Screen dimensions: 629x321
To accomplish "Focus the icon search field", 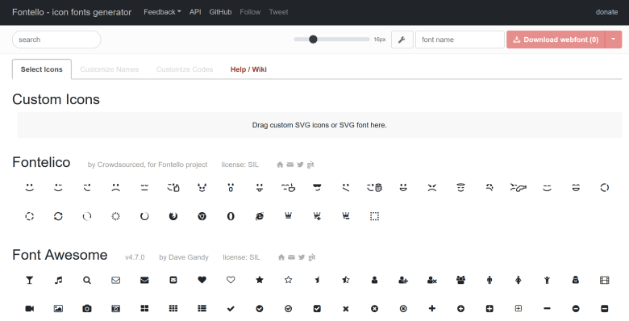I will [x=56, y=40].
